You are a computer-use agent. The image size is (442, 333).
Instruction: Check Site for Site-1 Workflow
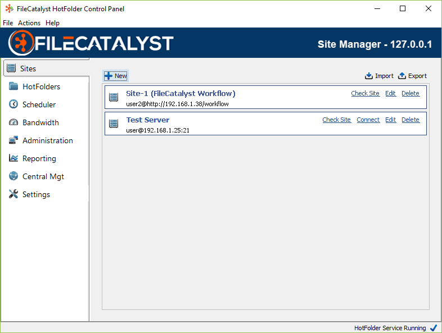pyautogui.click(x=365, y=93)
